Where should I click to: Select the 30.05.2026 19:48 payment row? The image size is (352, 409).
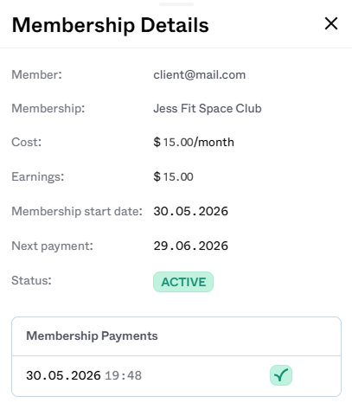(x=176, y=375)
